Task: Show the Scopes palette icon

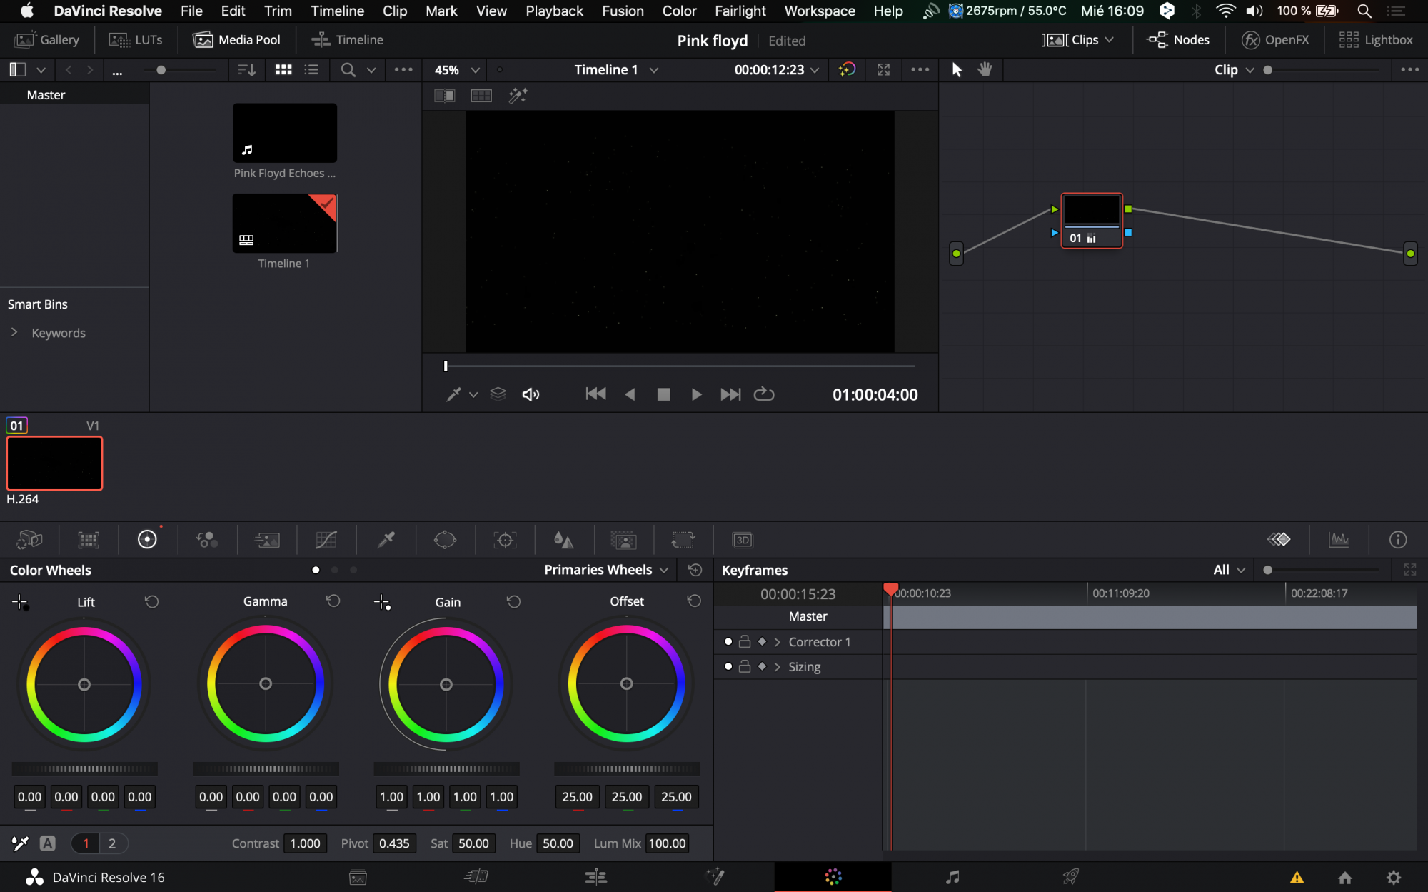Action: point(1339,540)
